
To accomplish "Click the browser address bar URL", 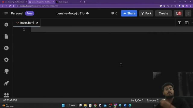I will (x=39, y=6).
